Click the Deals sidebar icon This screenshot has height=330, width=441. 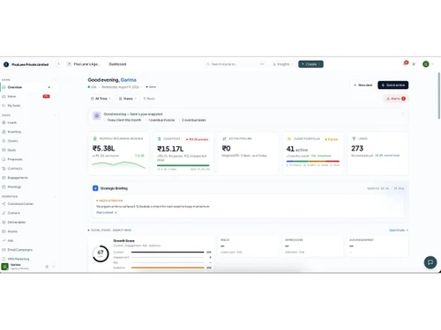click(4, 150)
